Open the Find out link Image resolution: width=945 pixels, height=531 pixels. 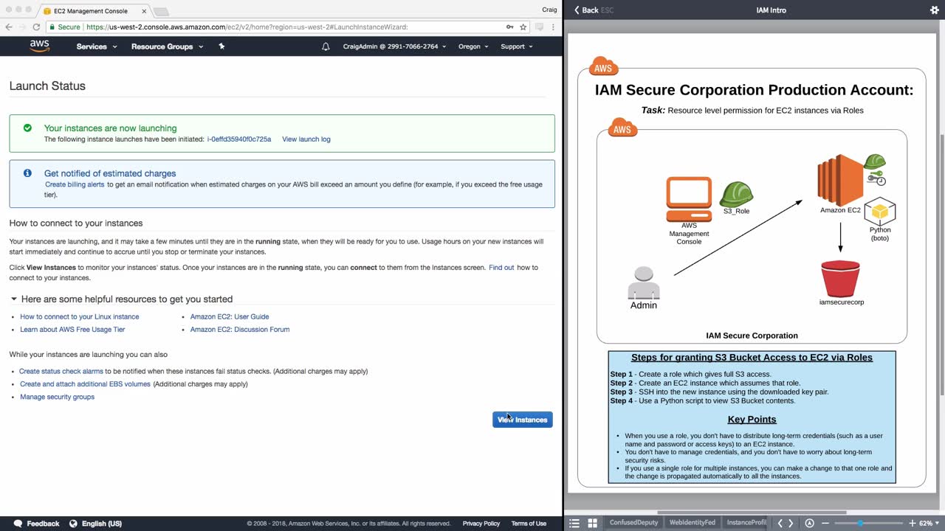click(x=501, y=268)
